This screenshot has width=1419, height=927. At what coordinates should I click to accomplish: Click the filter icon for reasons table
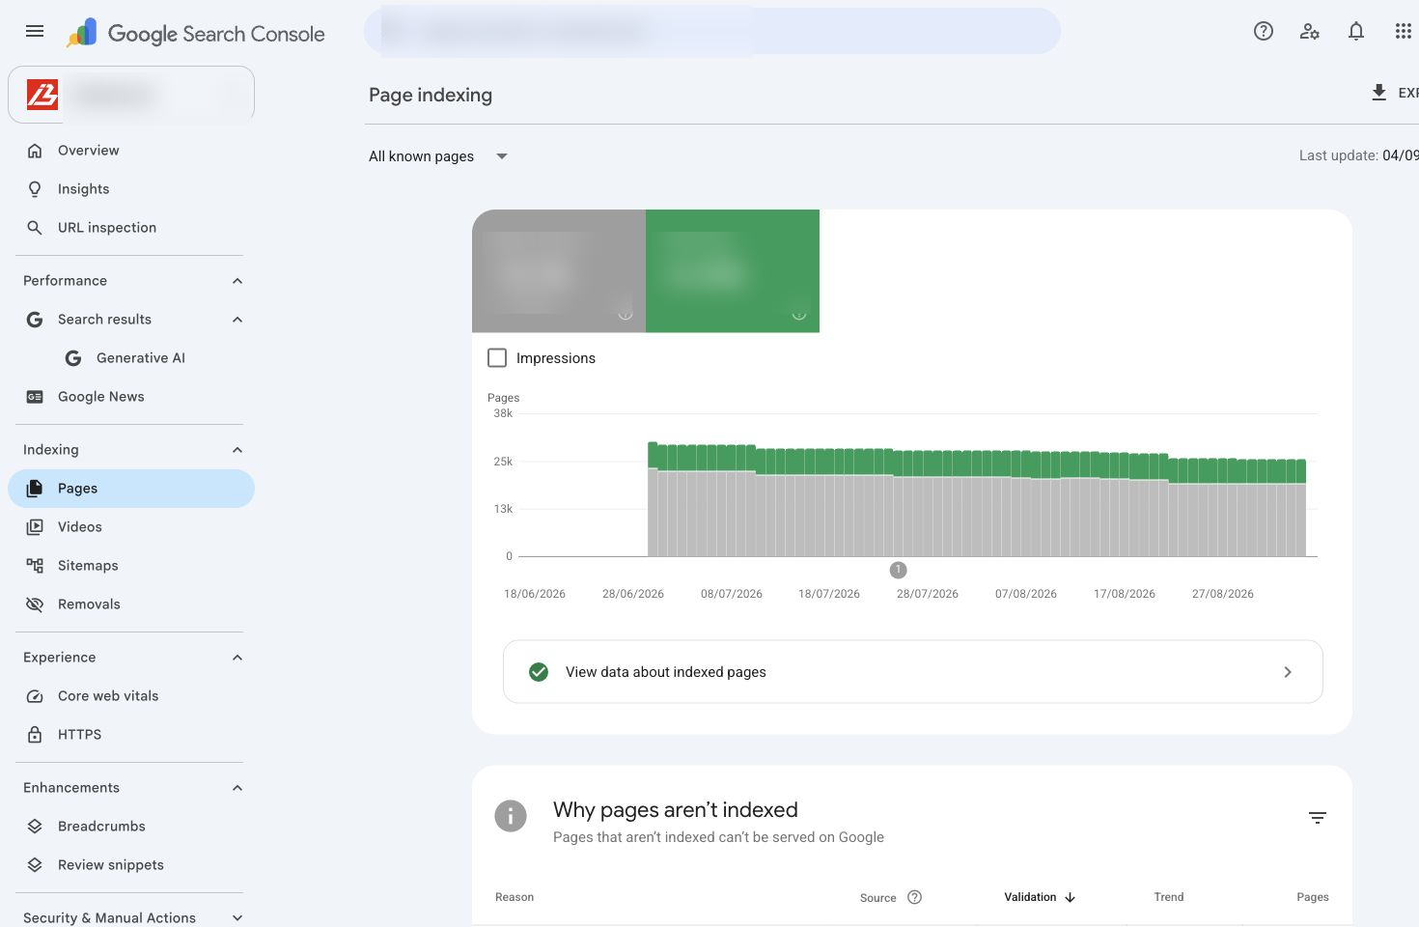tap(1318, 818)
